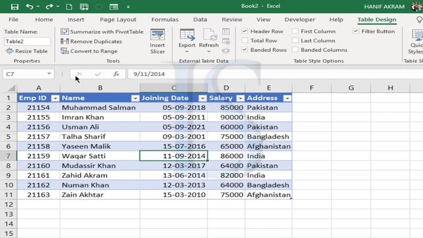Click the Save icon in the quick access toolbar
The height and width of the screenshot is (238, 423).
15,7
